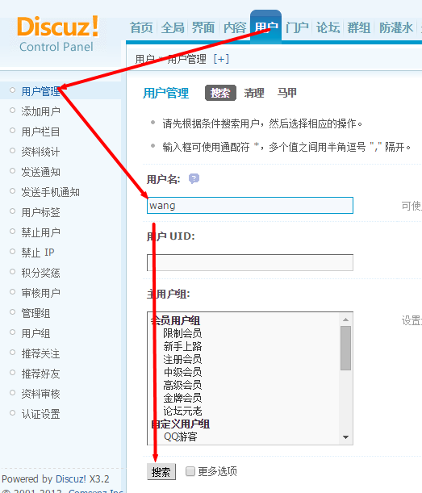Viewport: 422px width, 493px height.
Task: Select 注册会员 in the user group list
Action: (182, 359)
